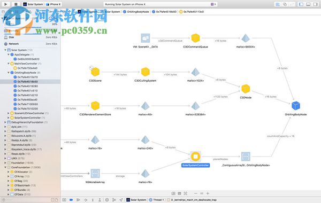Click Continue program execution in debug bar

pos(78,200)
